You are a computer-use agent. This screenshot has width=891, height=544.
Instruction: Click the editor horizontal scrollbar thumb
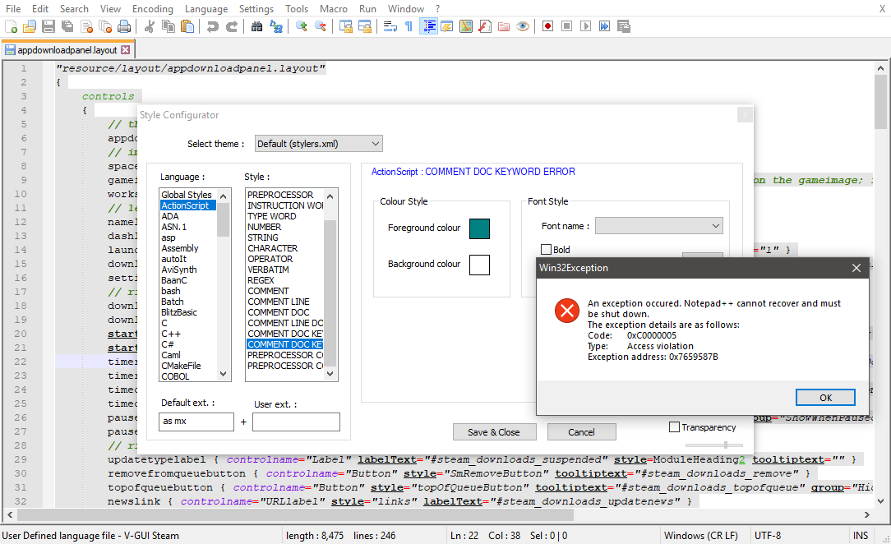point(295,514)
